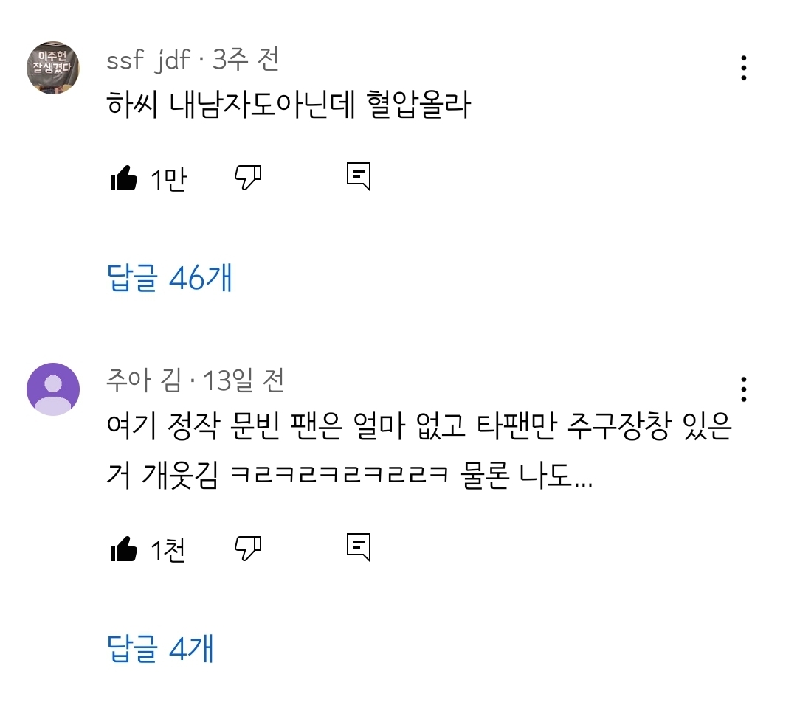Dislike ssf jdf's comment
The height and width of the screenshot is (716, 797).
(249, 177)
